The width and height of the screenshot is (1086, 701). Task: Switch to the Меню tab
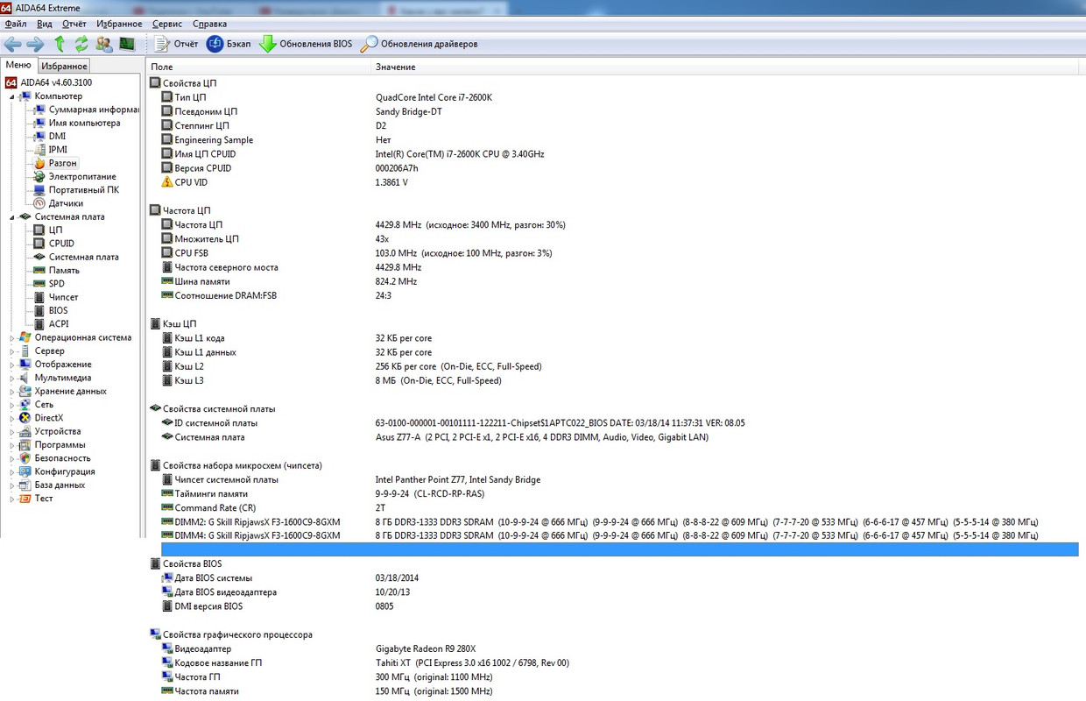coord(18,65)
